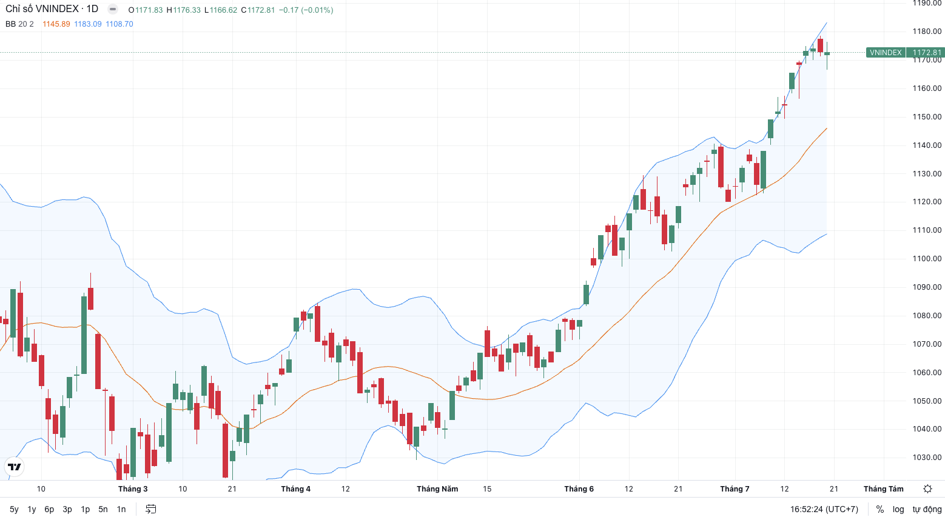
Task: Select the 3p time range
Action: 67,509
